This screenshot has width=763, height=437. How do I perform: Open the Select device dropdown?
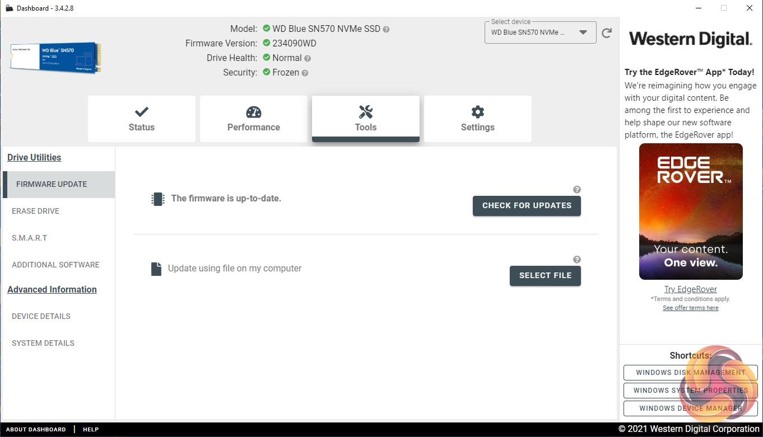(540, 32)
